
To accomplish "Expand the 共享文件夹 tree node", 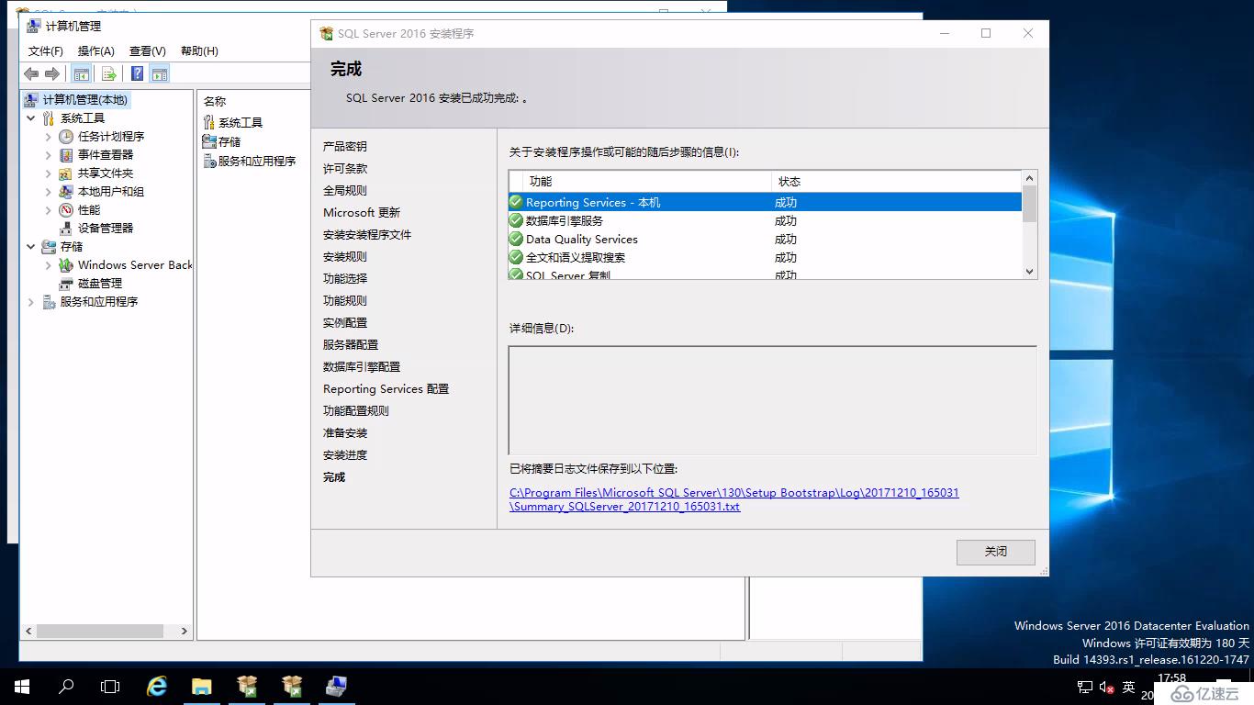I will point(49,173).
